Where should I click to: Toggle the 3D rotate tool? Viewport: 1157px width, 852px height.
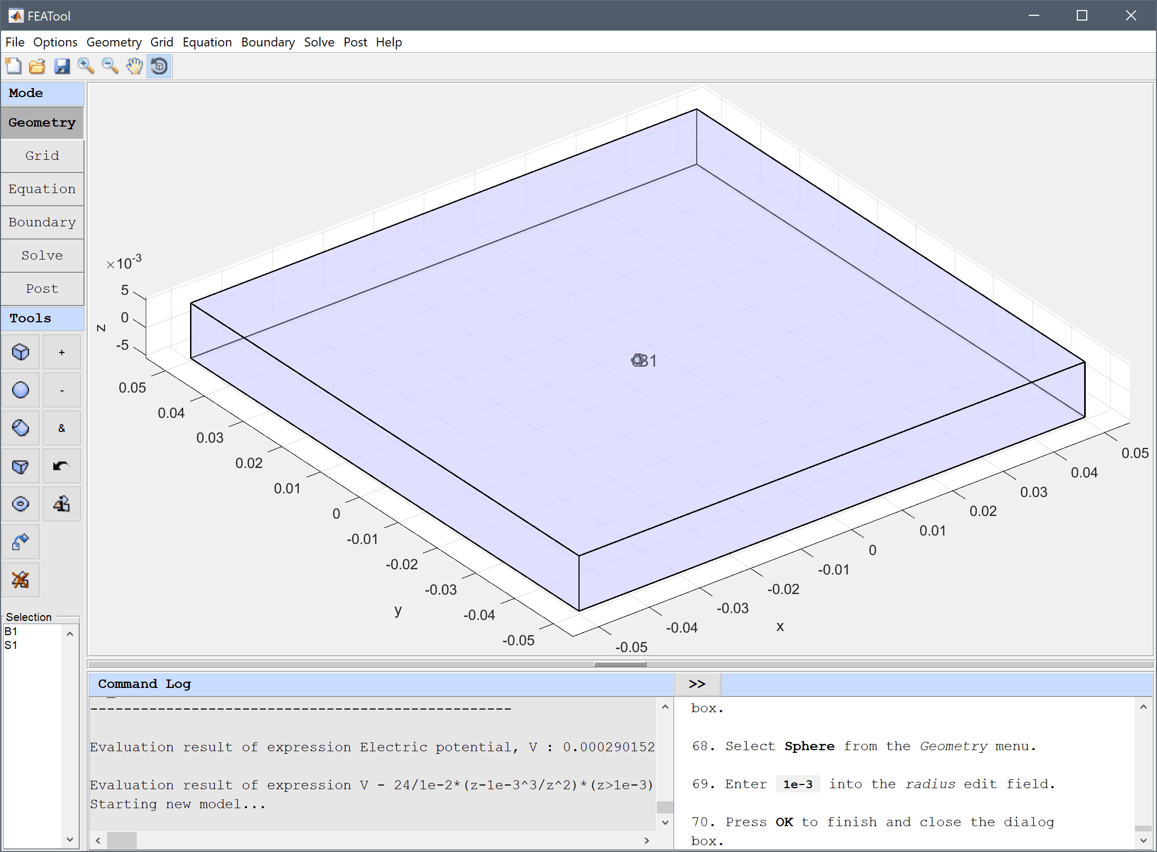click(159, 66)
